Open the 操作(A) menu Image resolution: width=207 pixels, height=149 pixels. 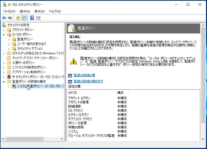25,12
